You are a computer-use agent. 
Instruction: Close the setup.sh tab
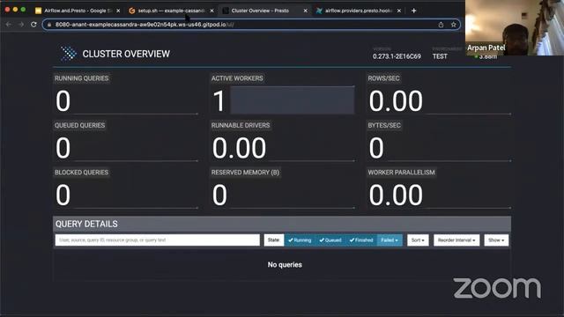[x=211, y=11]
